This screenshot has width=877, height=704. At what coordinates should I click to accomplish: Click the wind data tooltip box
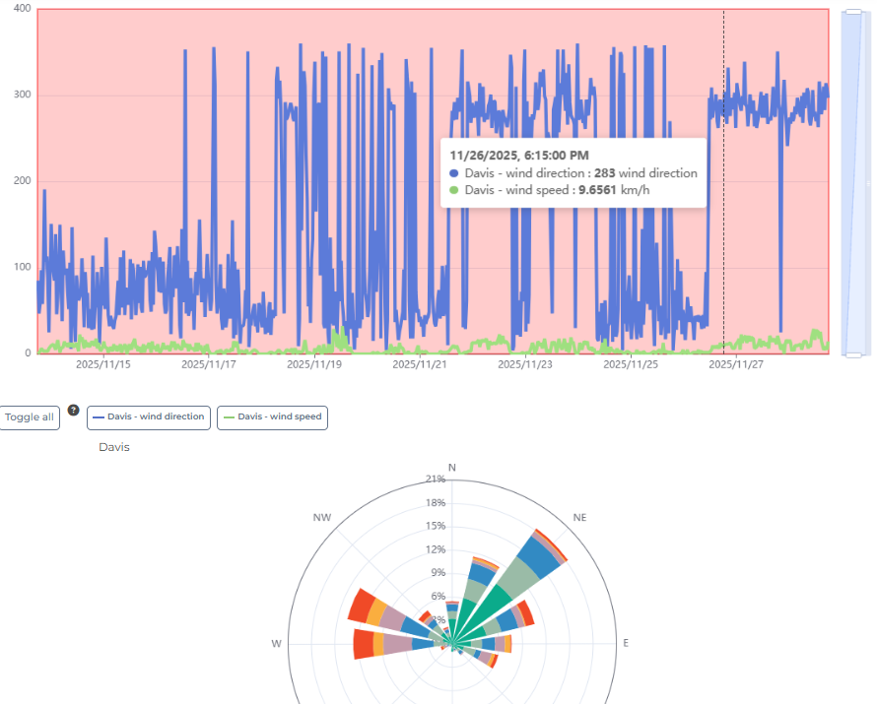tap(573, 172)
